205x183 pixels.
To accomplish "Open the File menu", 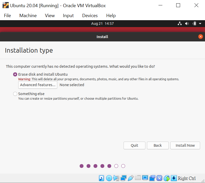I will 7,16.
